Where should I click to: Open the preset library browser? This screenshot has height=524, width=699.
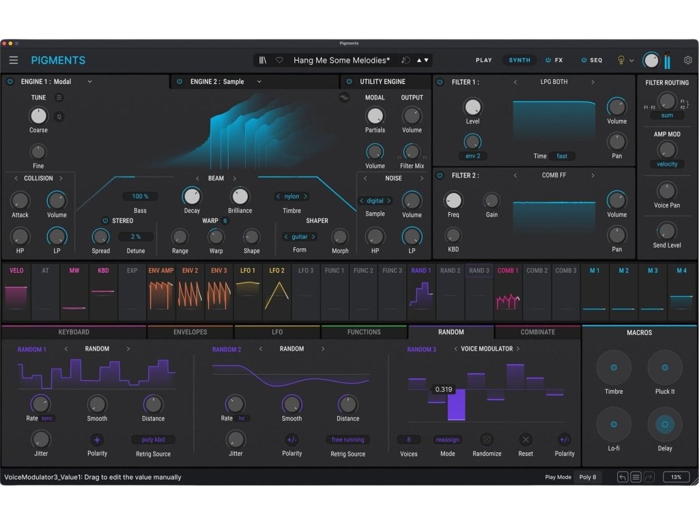[263, 60]
